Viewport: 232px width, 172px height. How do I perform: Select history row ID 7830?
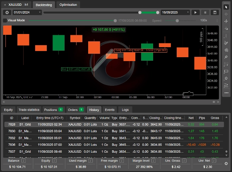(x=114, y=131)
